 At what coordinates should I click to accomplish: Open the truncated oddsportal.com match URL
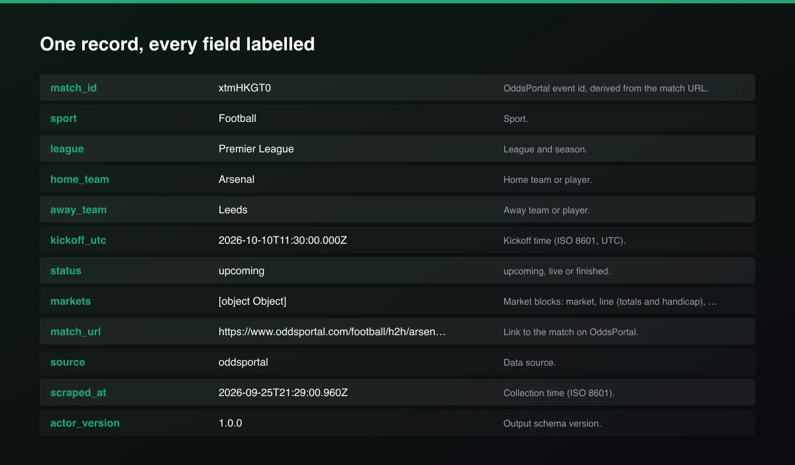[332, 332]
